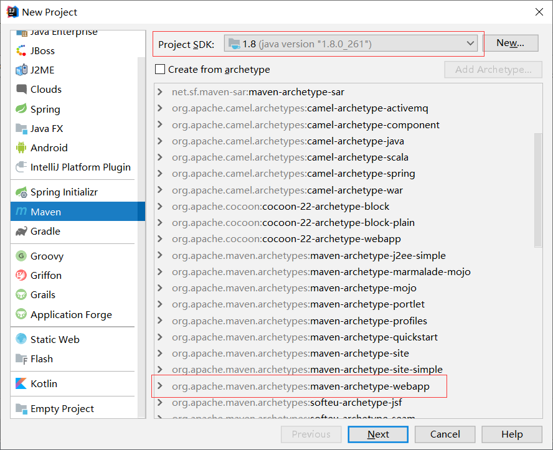Click the Add Archetype... button
Screen dimensions: 553x450
(493, 70)
